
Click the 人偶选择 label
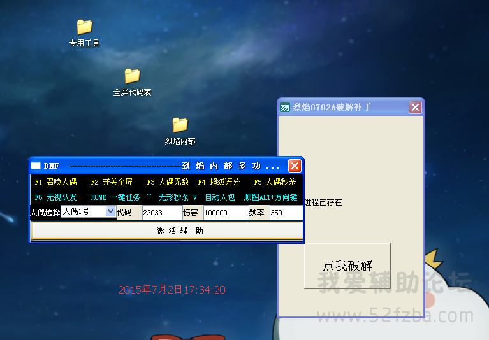(45, 213)
